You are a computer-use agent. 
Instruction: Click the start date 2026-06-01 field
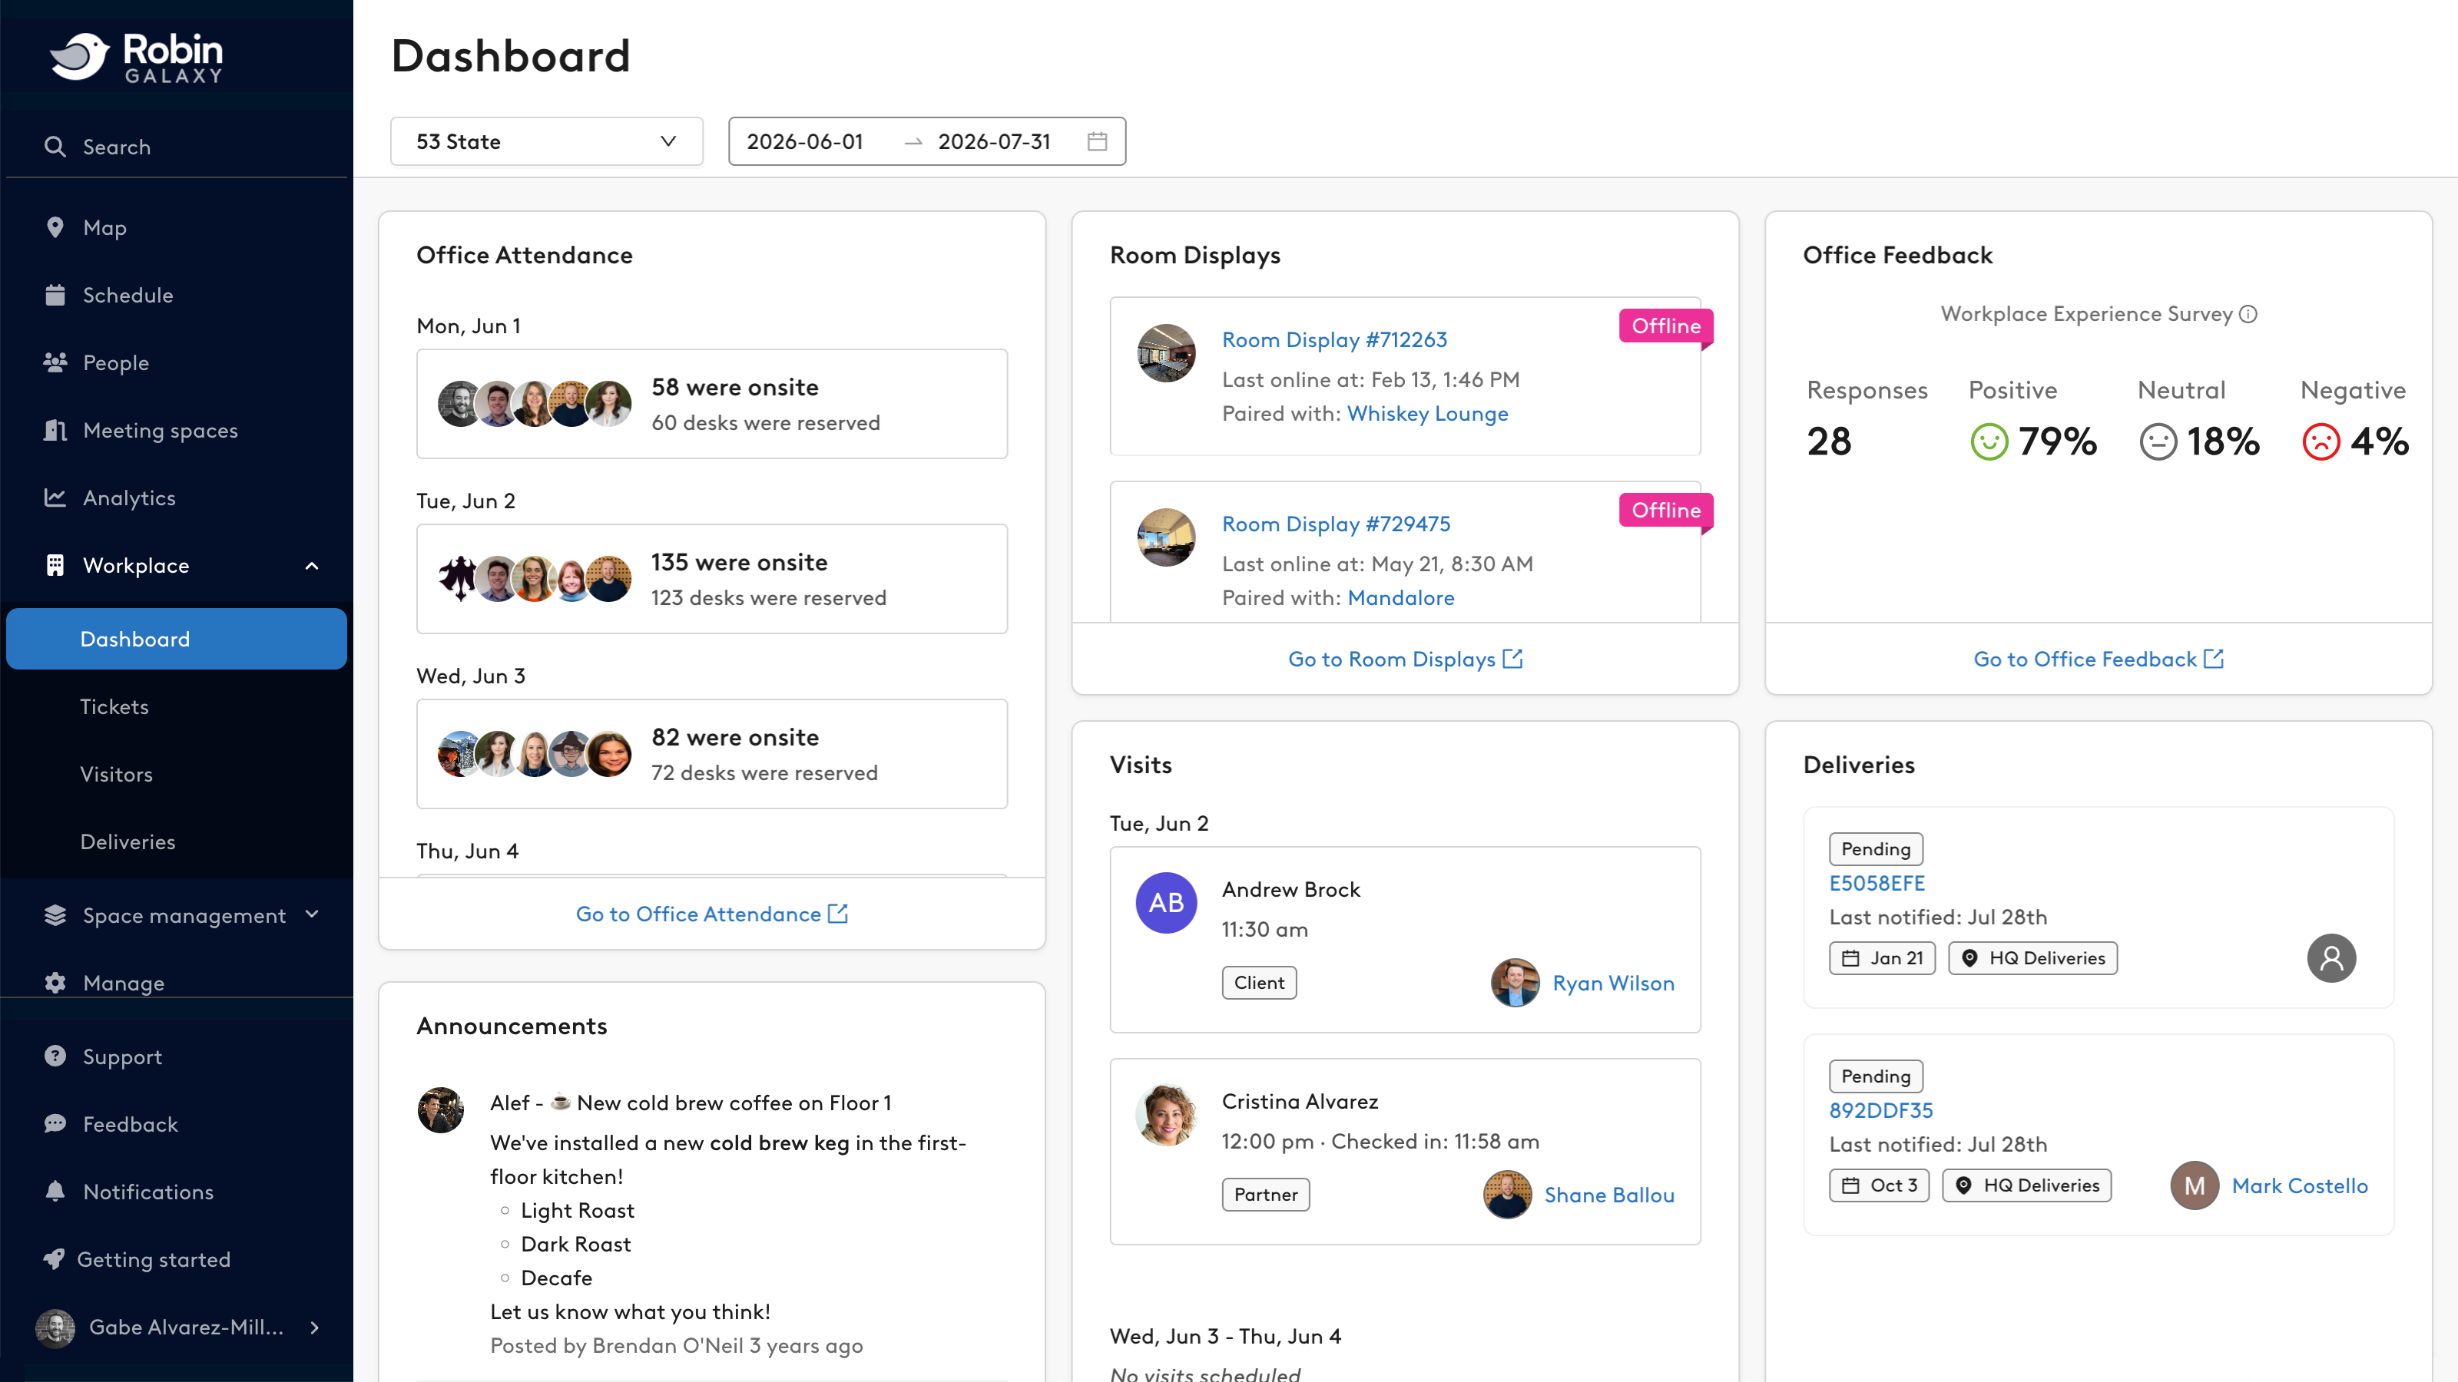pyautogui.click(x=804, y=141)
